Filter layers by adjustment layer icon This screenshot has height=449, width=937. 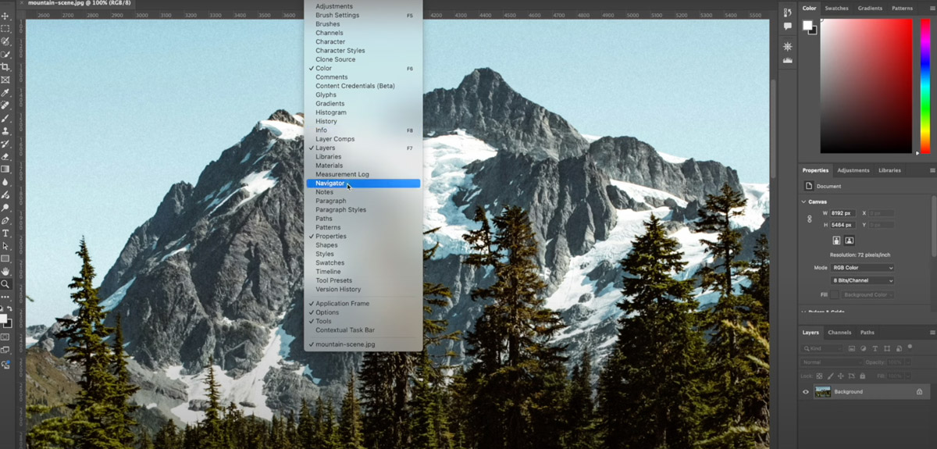coord(864,348)
